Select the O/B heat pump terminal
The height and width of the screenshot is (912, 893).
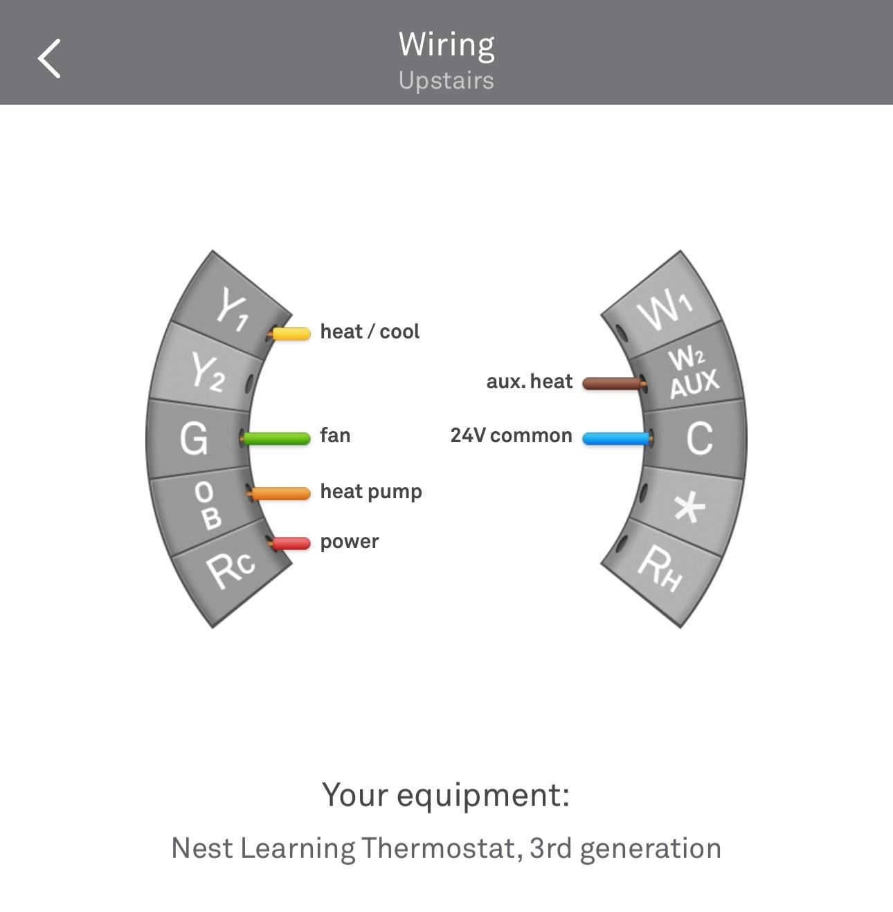(x=206, y=502)
